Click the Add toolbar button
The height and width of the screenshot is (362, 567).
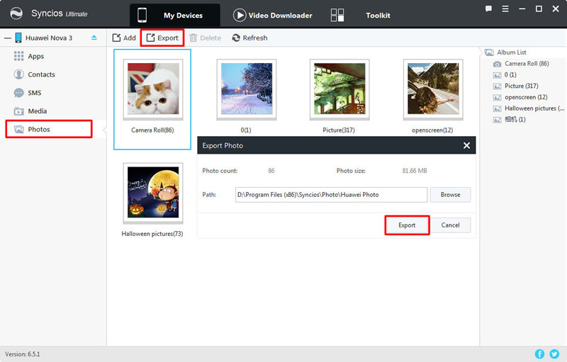(x=124, y=38)
